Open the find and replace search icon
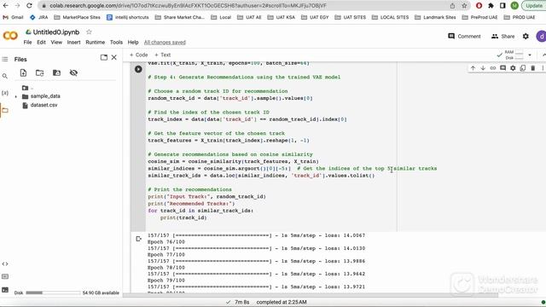 [5, 76]
